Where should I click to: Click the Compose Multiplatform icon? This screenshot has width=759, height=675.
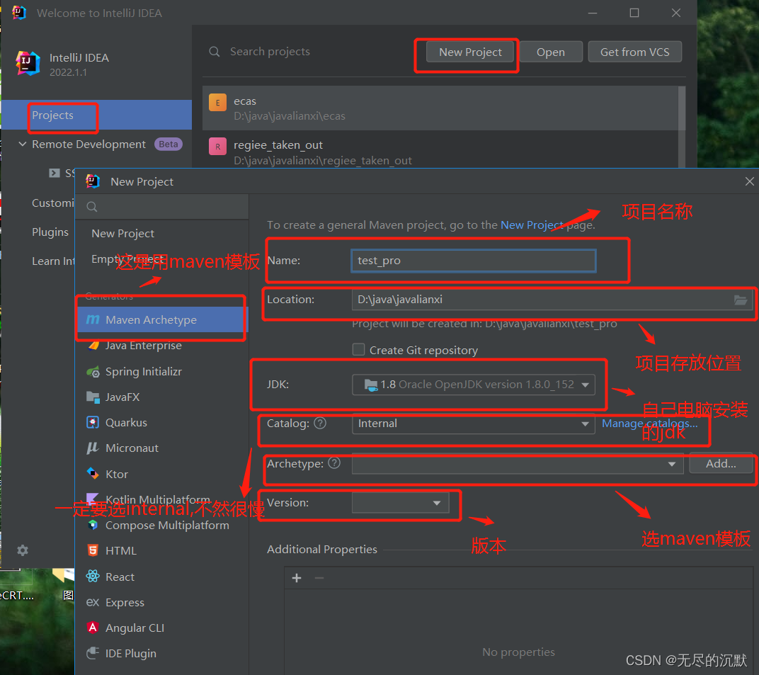coord(93,525)
